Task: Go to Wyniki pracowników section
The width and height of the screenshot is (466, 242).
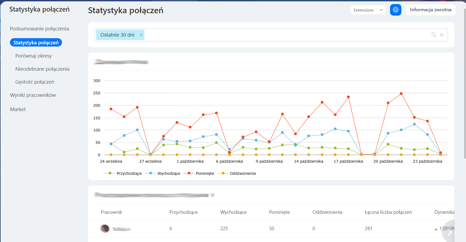Action: 33,95
